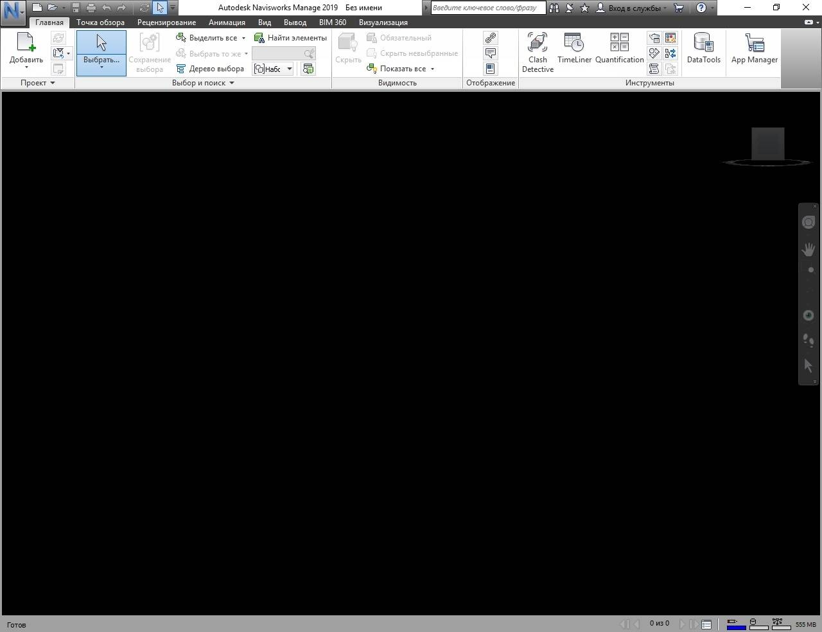Open the Вид ribbon tab
The image size is (822, 632).
265,22
